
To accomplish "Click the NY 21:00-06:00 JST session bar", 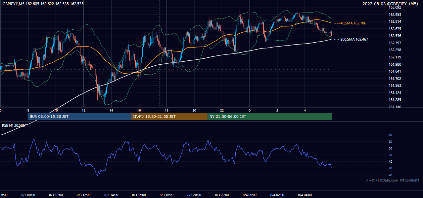I will 270,116.
